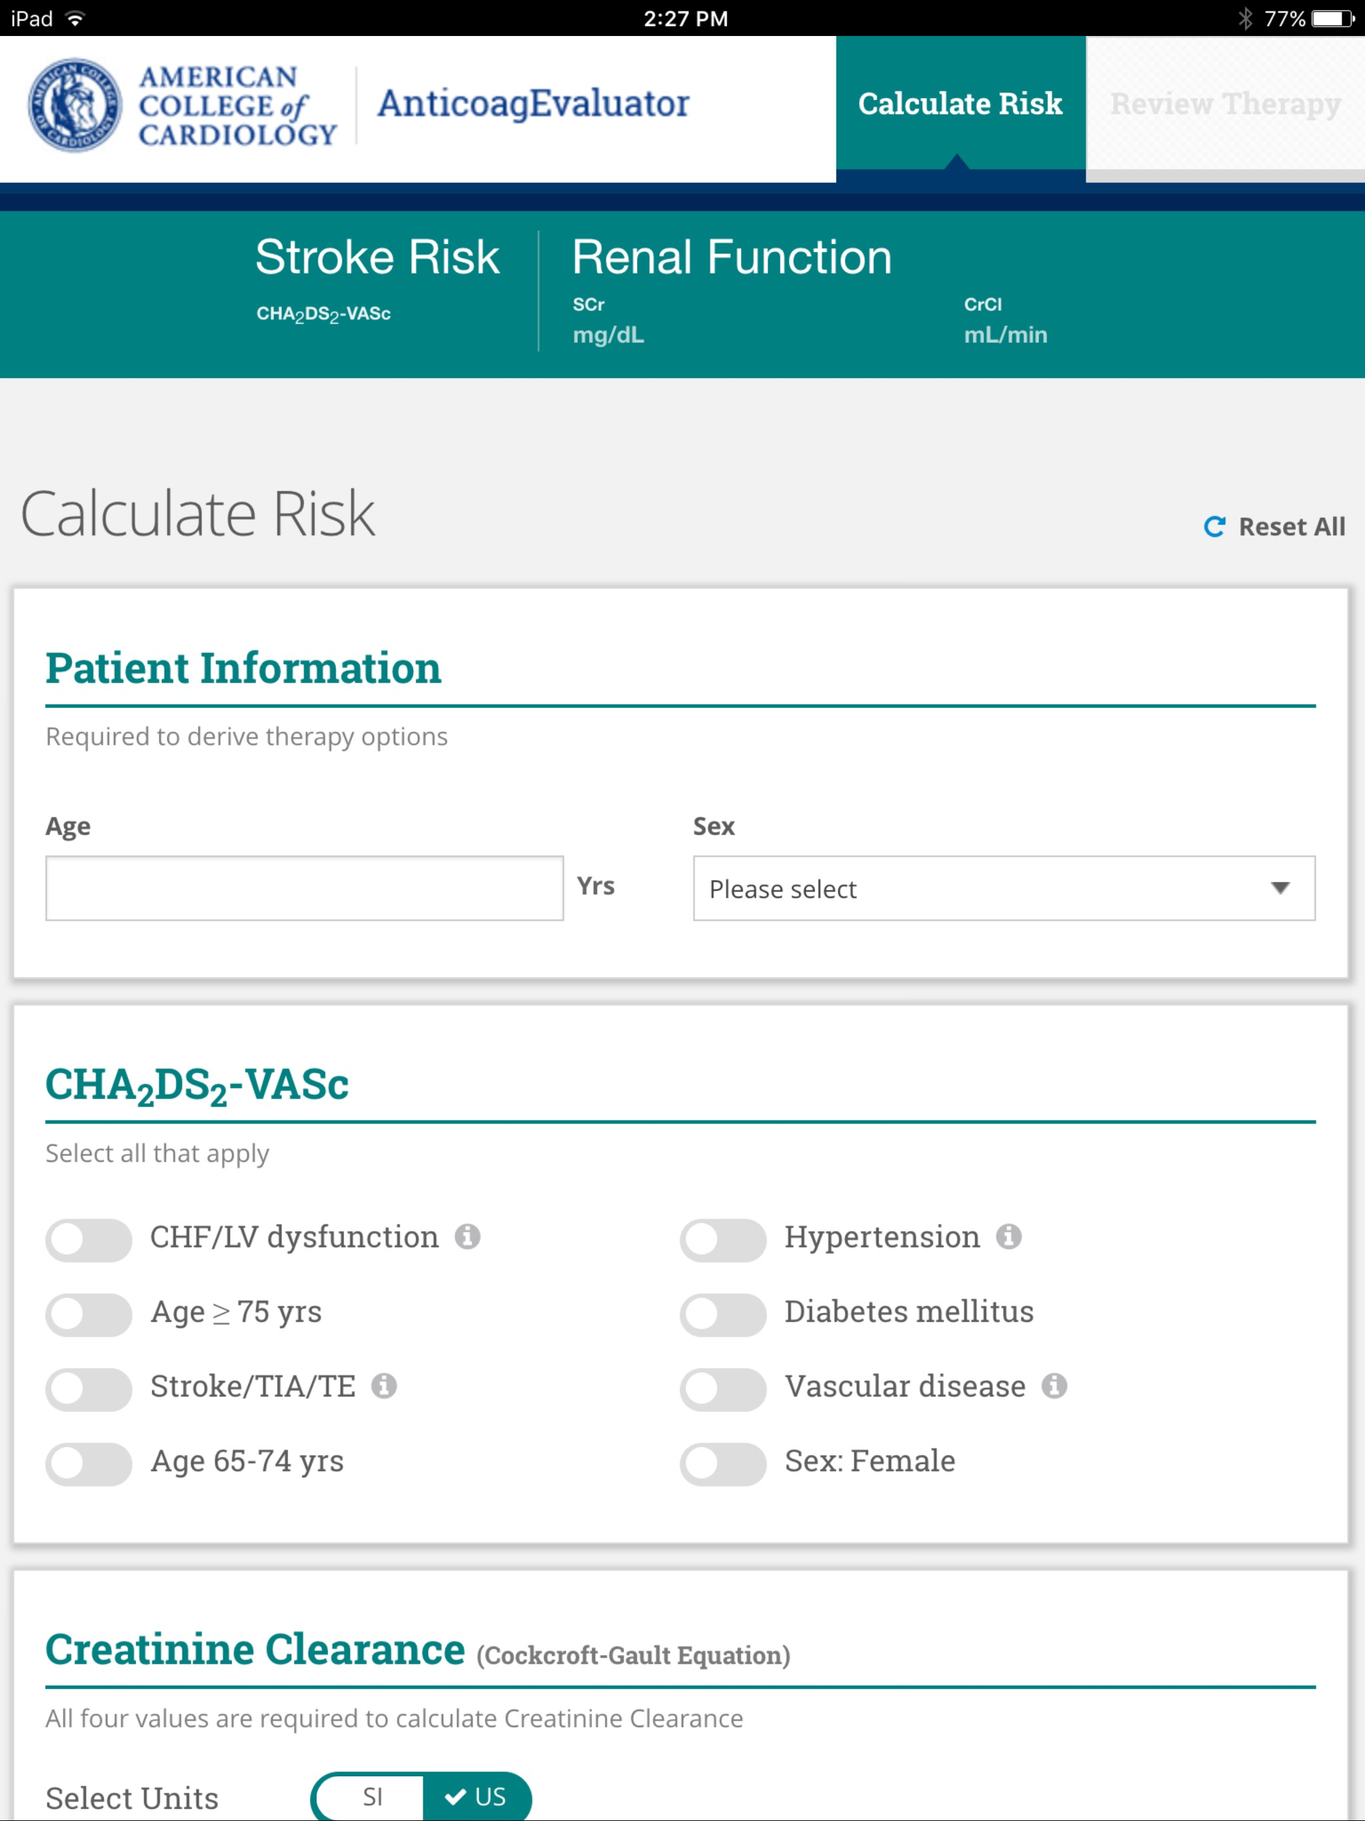
Task: Enable the CHF/LV dysfunction toggle
Action: [89, 1240]
